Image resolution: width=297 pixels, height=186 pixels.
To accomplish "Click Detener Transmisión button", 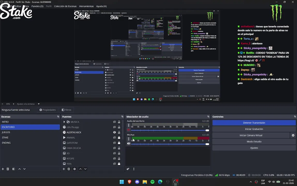I will 254,123.
